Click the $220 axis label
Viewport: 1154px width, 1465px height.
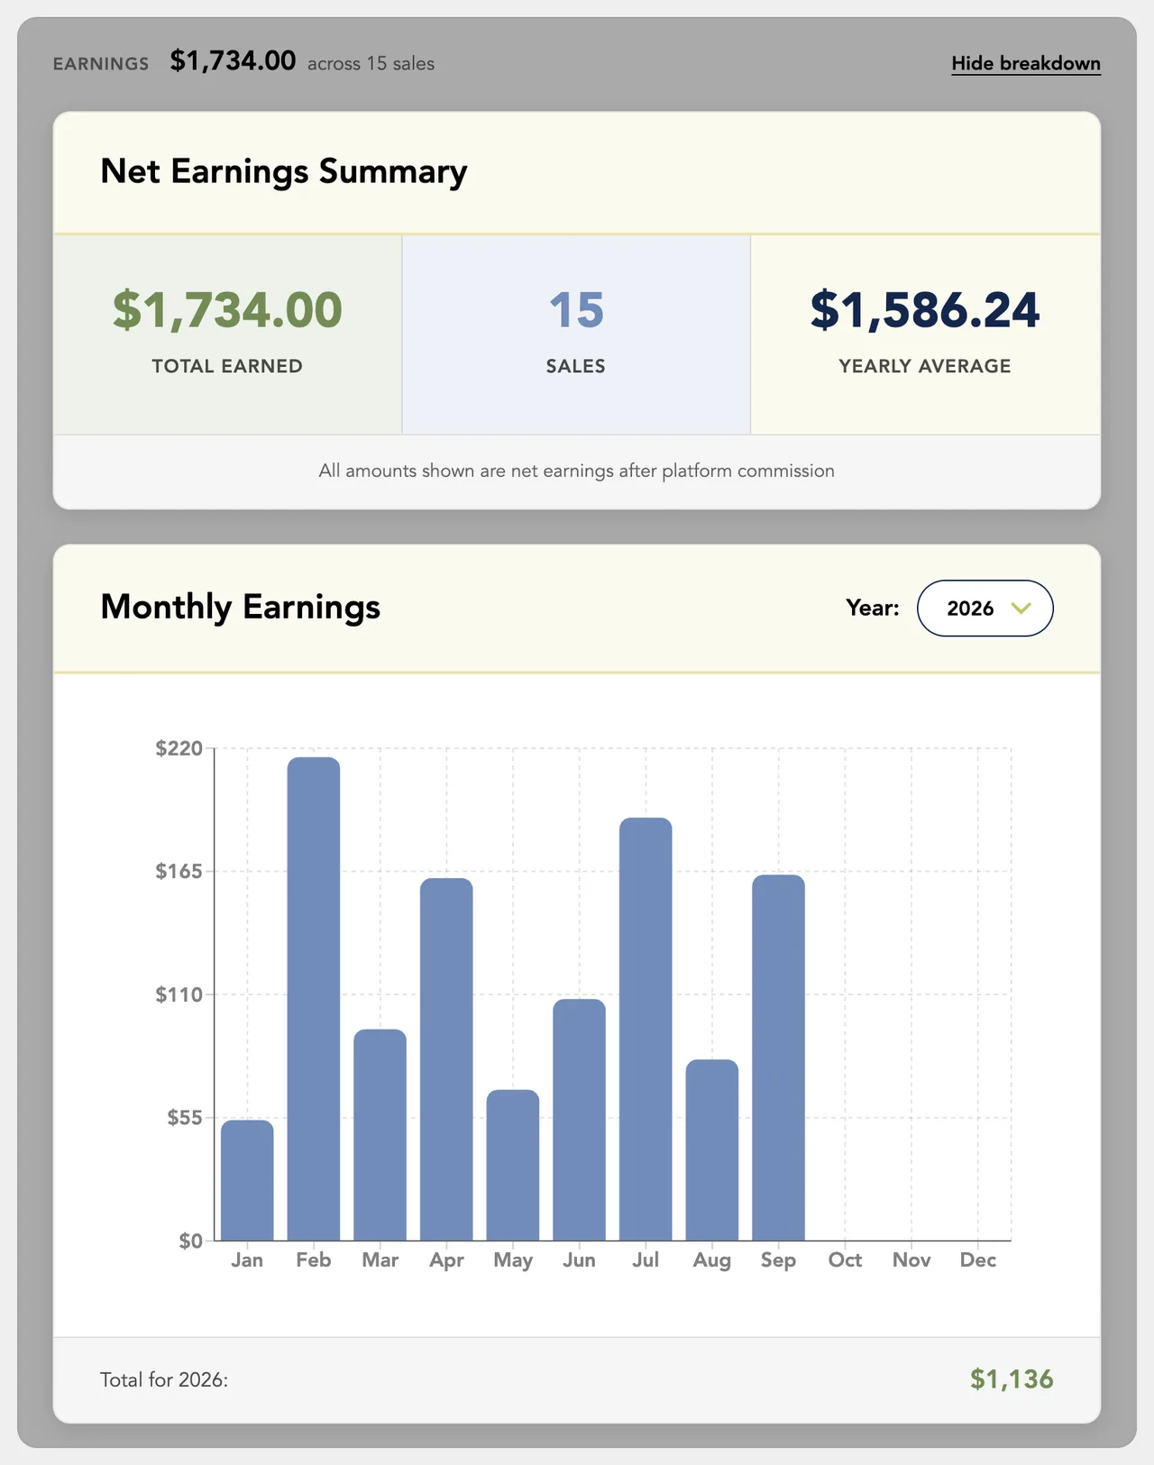(x=179, y=748)
